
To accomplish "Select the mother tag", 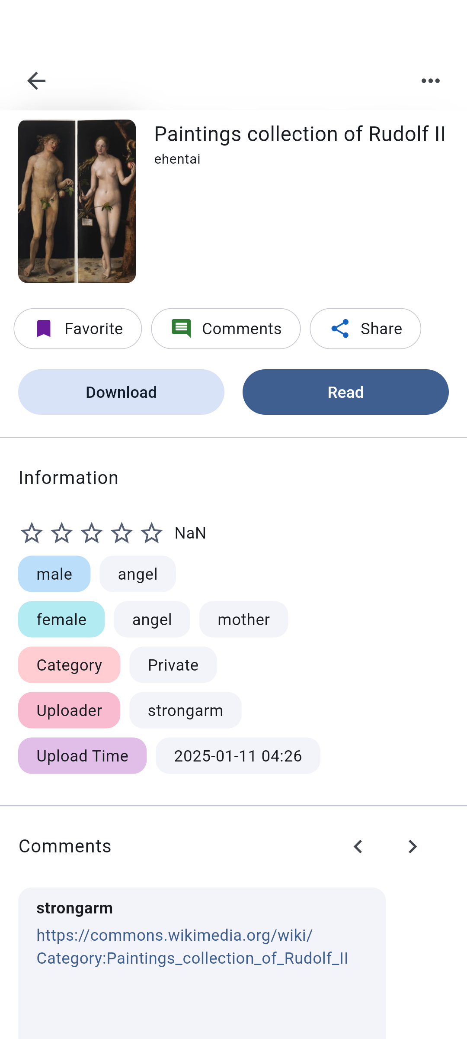I will tap(243, 620).
